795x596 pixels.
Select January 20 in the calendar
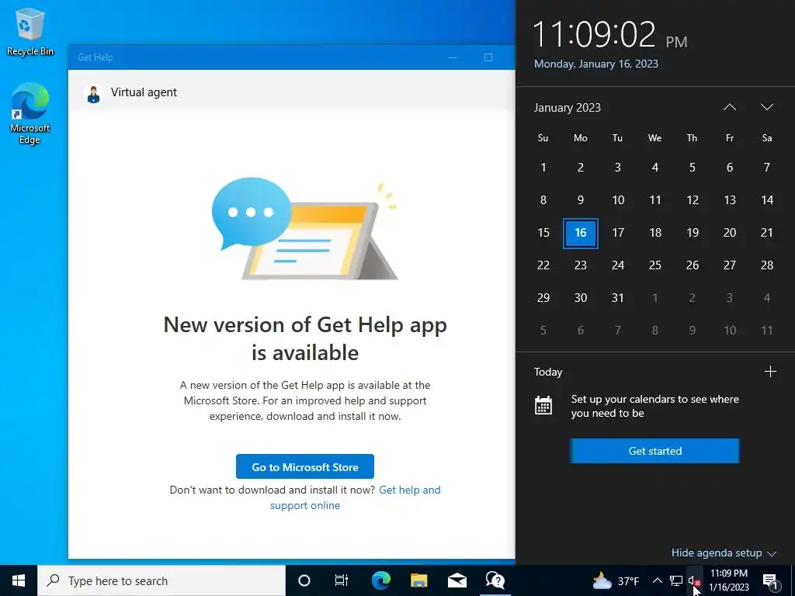point(730,233)
